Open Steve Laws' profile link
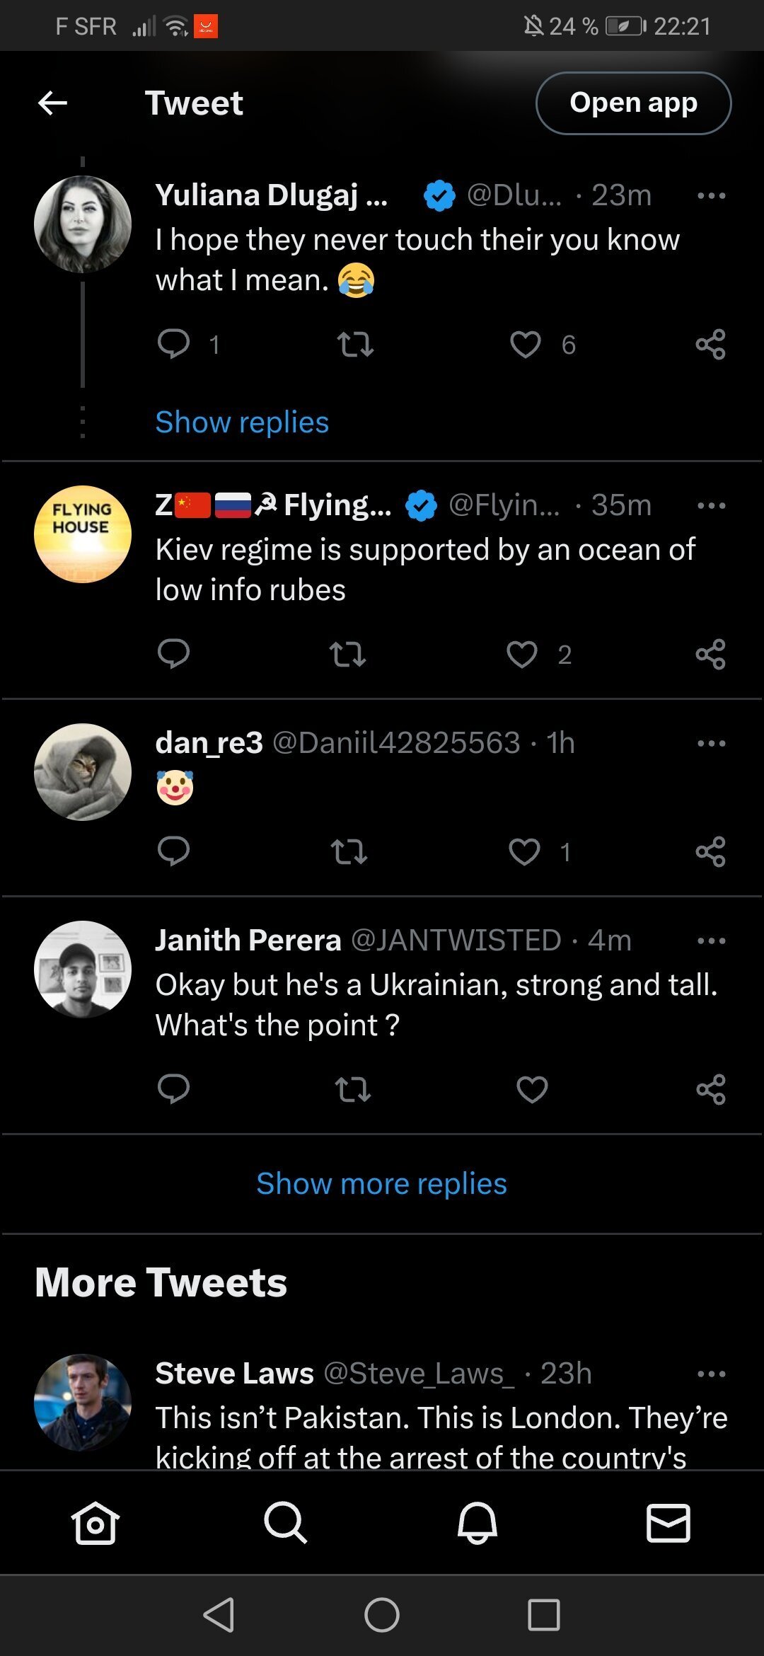This screenshot has height=1656, width=764. tap(234, 1374)
